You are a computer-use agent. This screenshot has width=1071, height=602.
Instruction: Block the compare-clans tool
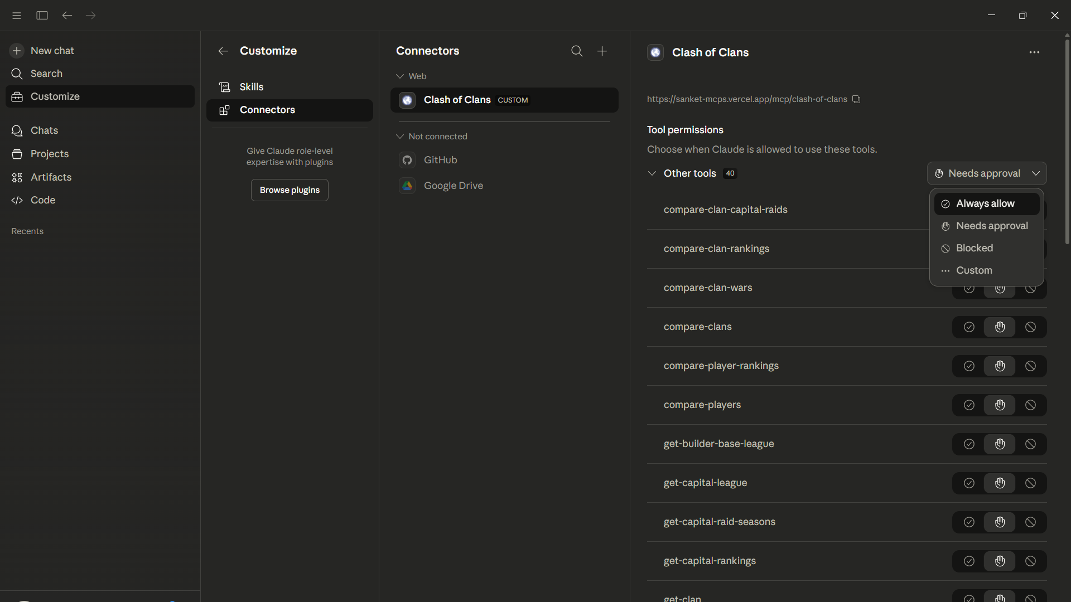1030,327
